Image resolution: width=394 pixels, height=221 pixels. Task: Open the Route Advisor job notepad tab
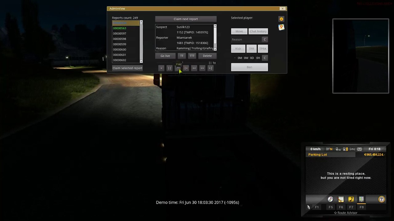click(341, 199)
